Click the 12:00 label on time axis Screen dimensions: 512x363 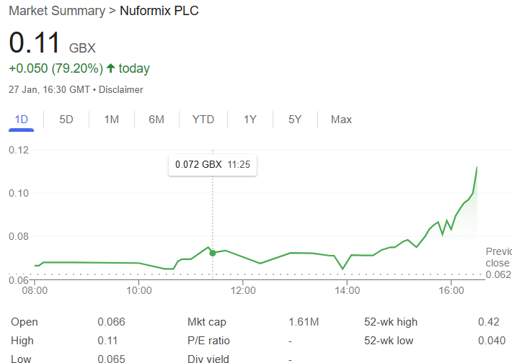243,290
